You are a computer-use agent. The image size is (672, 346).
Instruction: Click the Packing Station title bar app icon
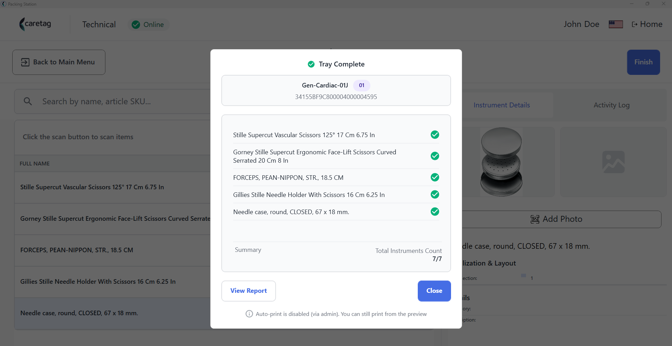pos(4,4)
